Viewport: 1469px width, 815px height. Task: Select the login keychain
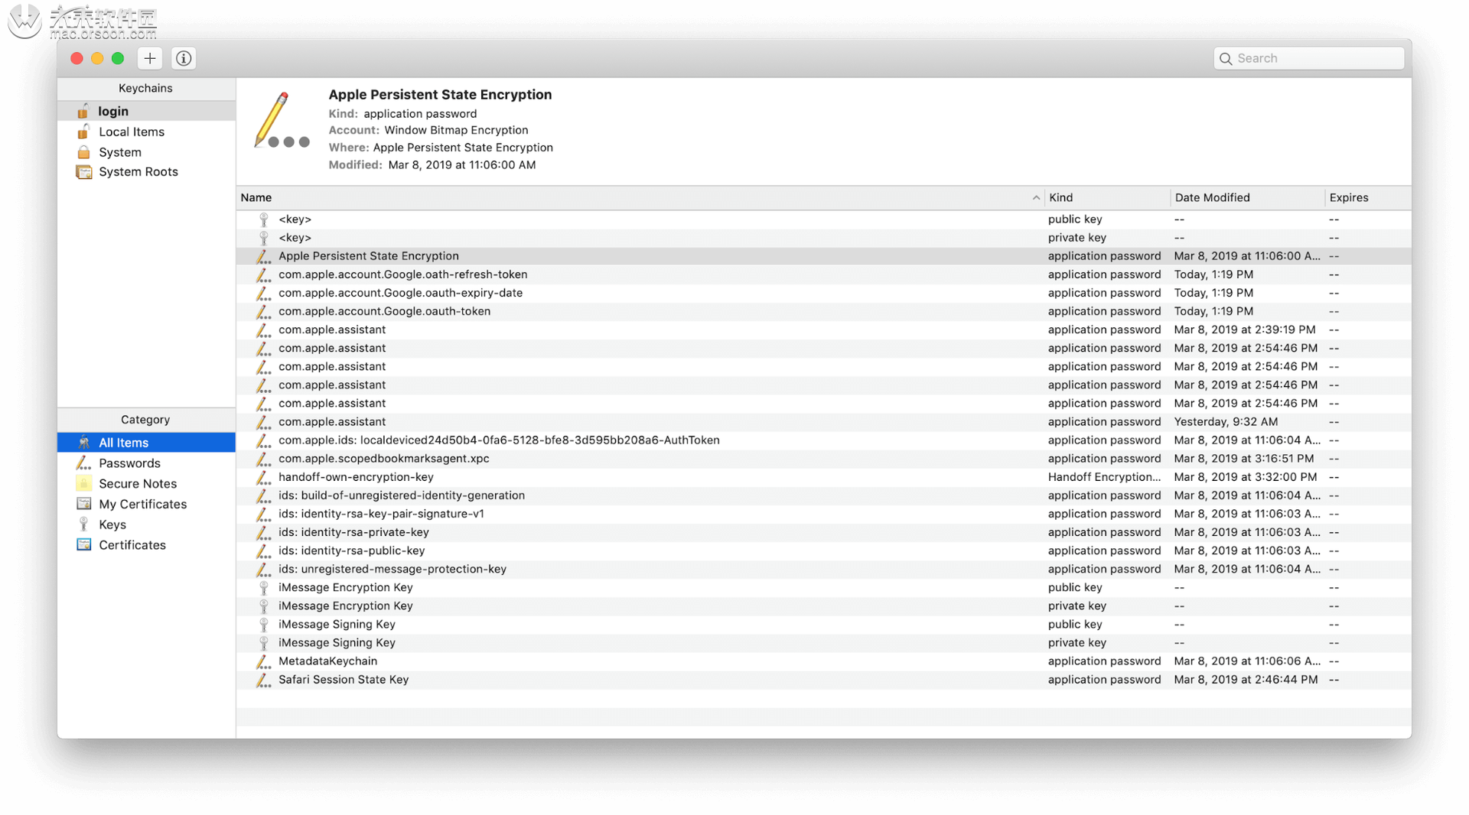pyautogui.click(x=146, y=112)
